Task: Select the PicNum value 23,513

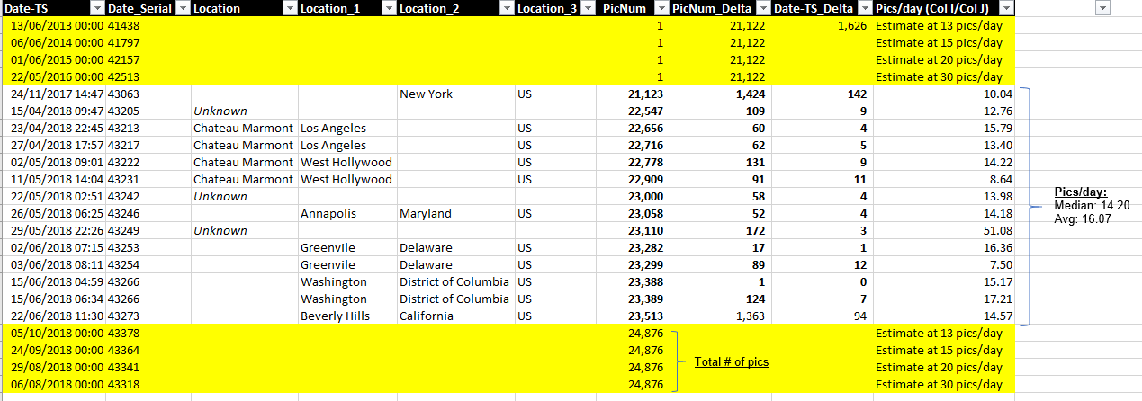Action: click(631, 316)
